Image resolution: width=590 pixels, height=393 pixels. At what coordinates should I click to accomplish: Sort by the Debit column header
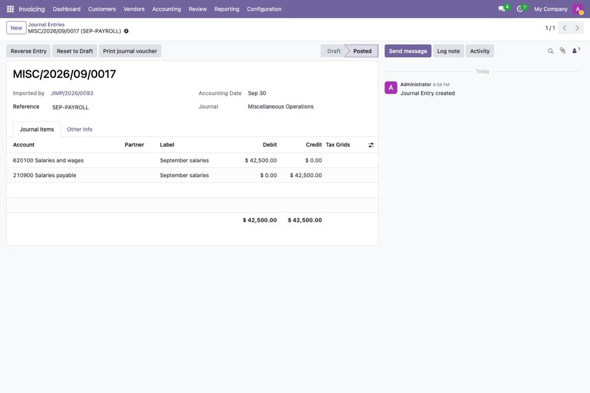point(270,145)
